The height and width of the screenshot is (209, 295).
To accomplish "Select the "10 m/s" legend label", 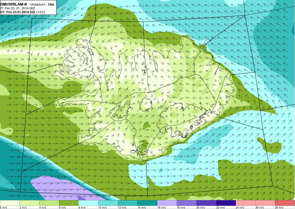I will pyautogui.click(x=103, y=208).
